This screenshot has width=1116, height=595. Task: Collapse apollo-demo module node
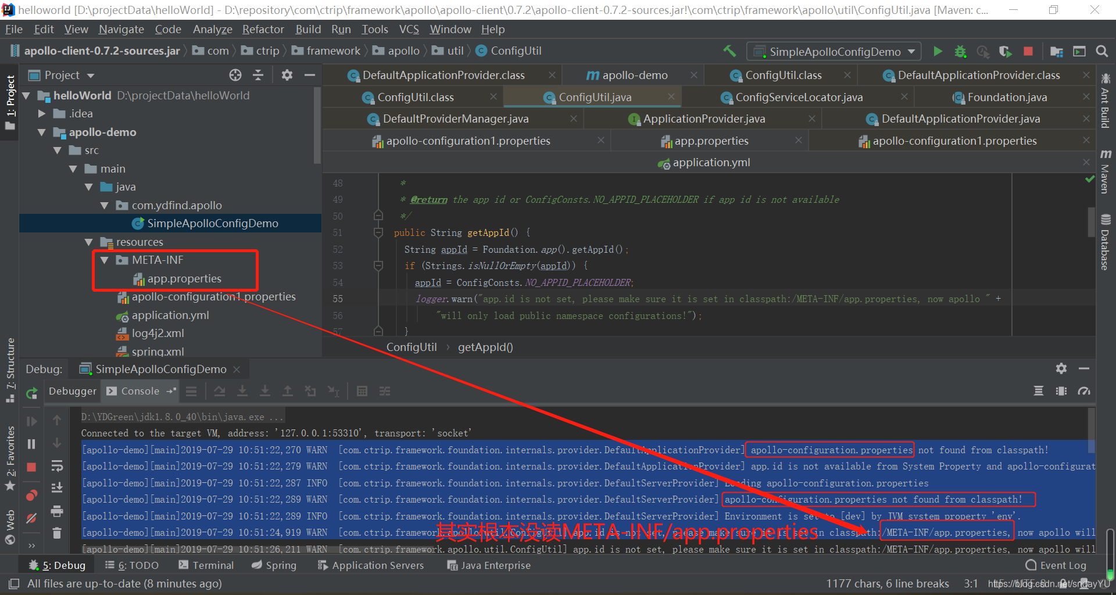[42, 132]
